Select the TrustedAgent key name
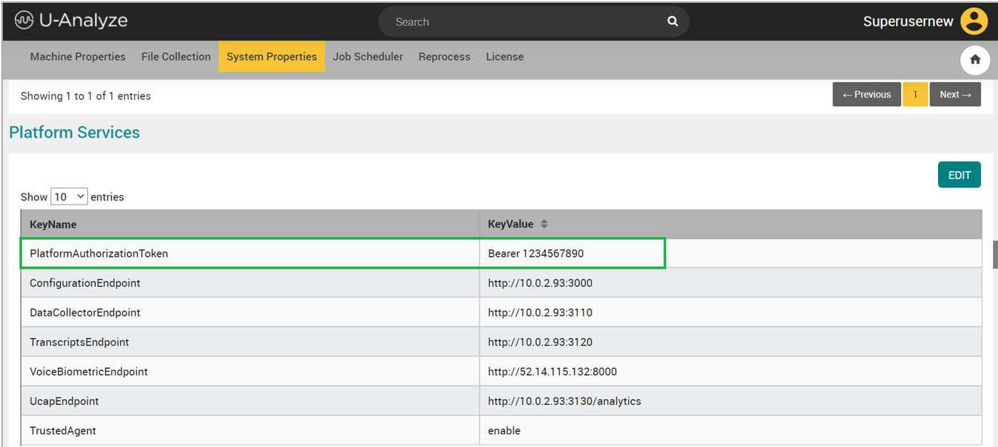The height and width of the screenshot is (447, 998). (63, 431)
